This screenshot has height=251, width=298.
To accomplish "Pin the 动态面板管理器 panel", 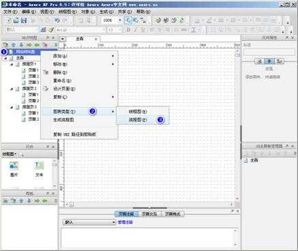I will point(287,146).
